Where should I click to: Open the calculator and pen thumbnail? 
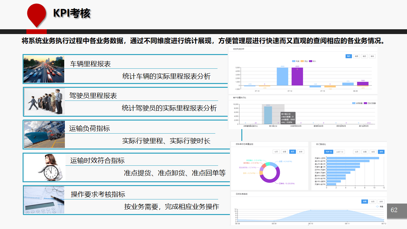pos(44,200)
